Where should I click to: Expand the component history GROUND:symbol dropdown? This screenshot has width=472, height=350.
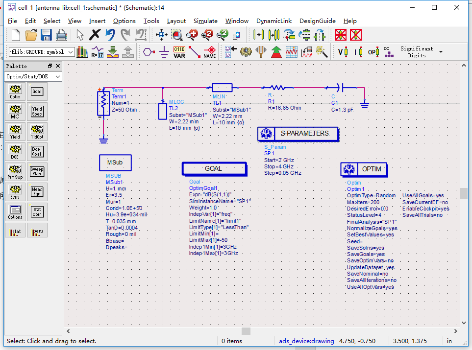pyautogui.click(x=71, y=52)
